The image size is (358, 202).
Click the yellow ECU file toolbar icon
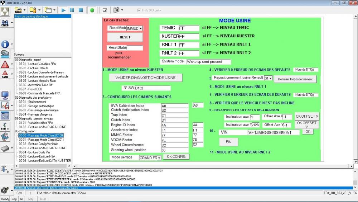coord(33,10)
